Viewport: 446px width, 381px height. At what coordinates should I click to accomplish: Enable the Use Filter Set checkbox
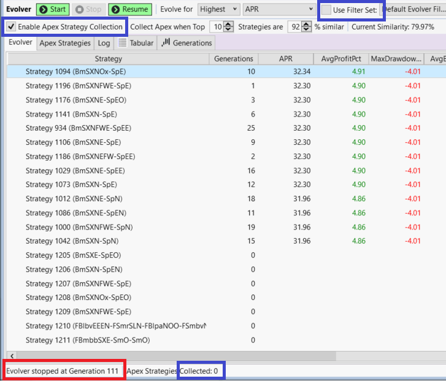click(x=328, y=10)
